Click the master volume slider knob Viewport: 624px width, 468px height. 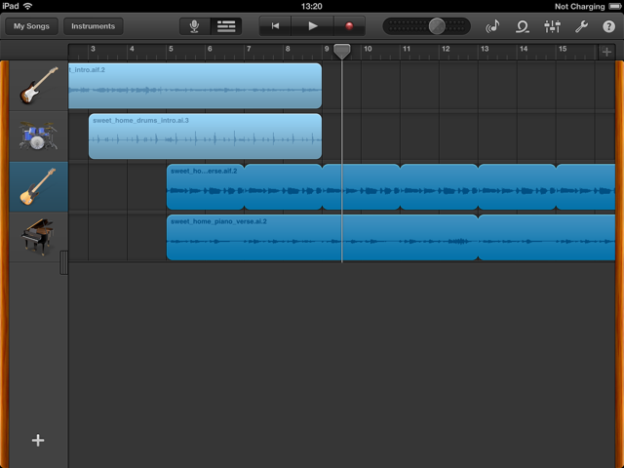coord(437,26)
